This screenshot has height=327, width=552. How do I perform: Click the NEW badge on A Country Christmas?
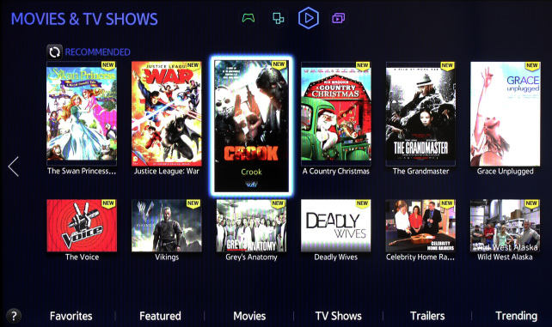pos(363,66)
